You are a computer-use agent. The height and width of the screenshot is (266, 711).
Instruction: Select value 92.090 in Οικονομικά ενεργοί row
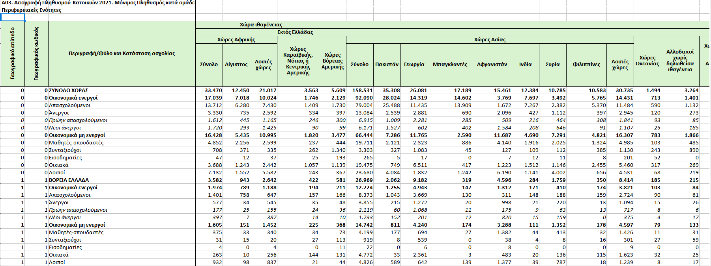(364, 98)
